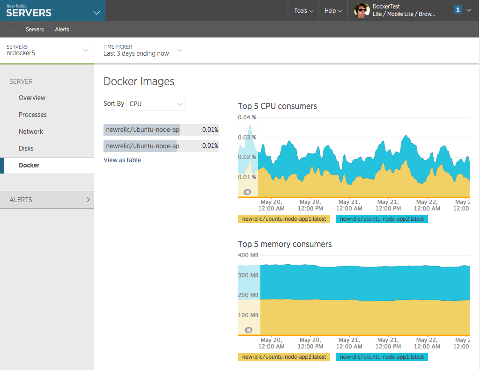480x370 pixels.
Task: Toggle app1:latest legend in memory chart
Action: click(x=382, y=357)
